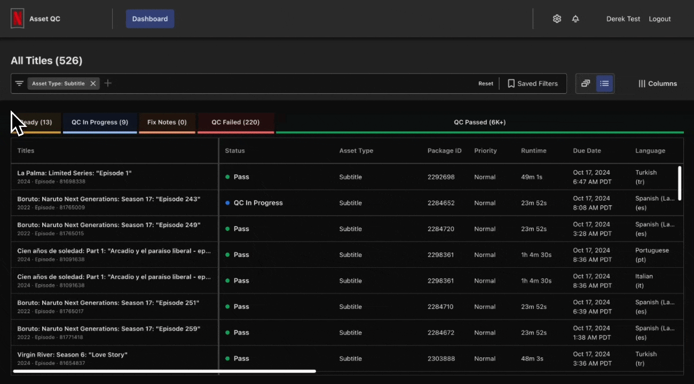Select the QC In Progress (9) tab

pyautogui.click(x=100, y=123)
